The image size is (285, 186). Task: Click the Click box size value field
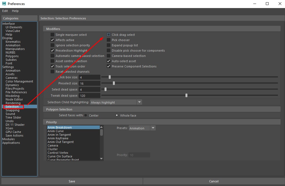coord(90,77)
